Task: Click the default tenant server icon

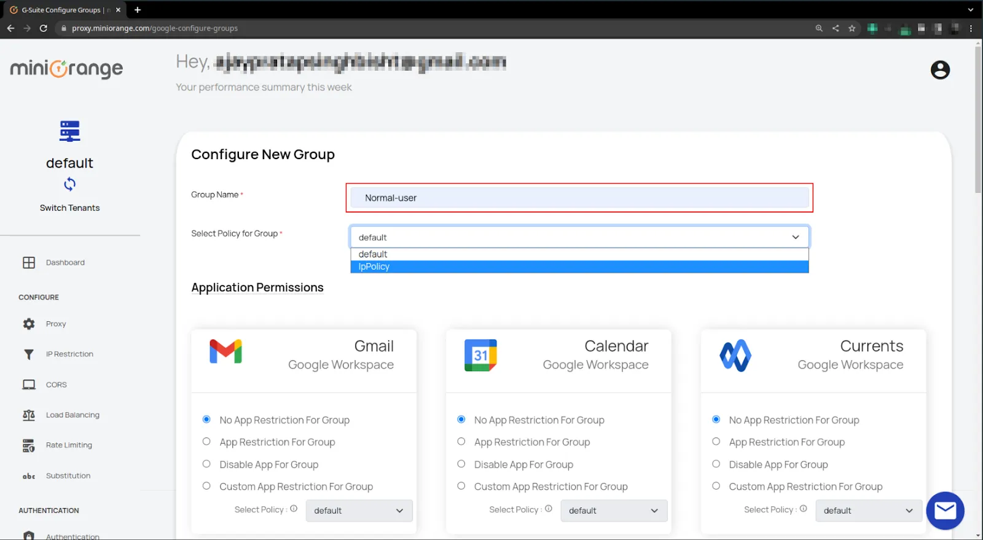Action: point(69,131)
